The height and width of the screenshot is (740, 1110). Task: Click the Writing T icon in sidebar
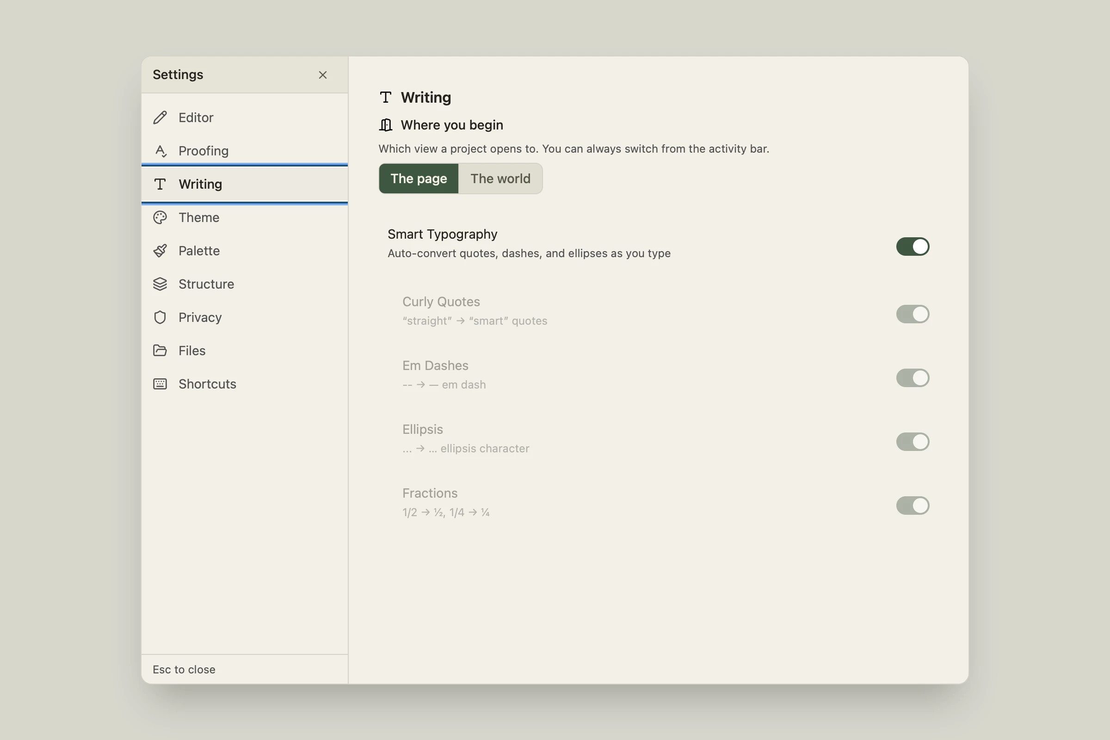[160, 184]
